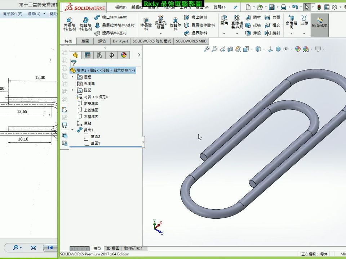The width and height of the screenshot is (346, 259).
Task: Switch to the ConfigurationManager tab in the panel
Action: pos(100,55)
